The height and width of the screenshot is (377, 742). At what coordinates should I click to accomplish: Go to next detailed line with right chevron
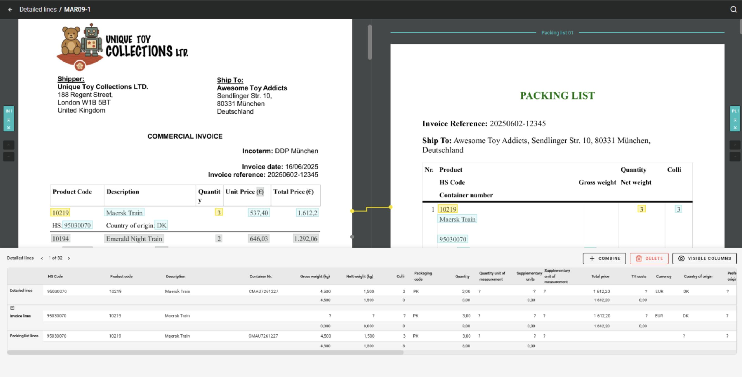click(x=69, y=258)
